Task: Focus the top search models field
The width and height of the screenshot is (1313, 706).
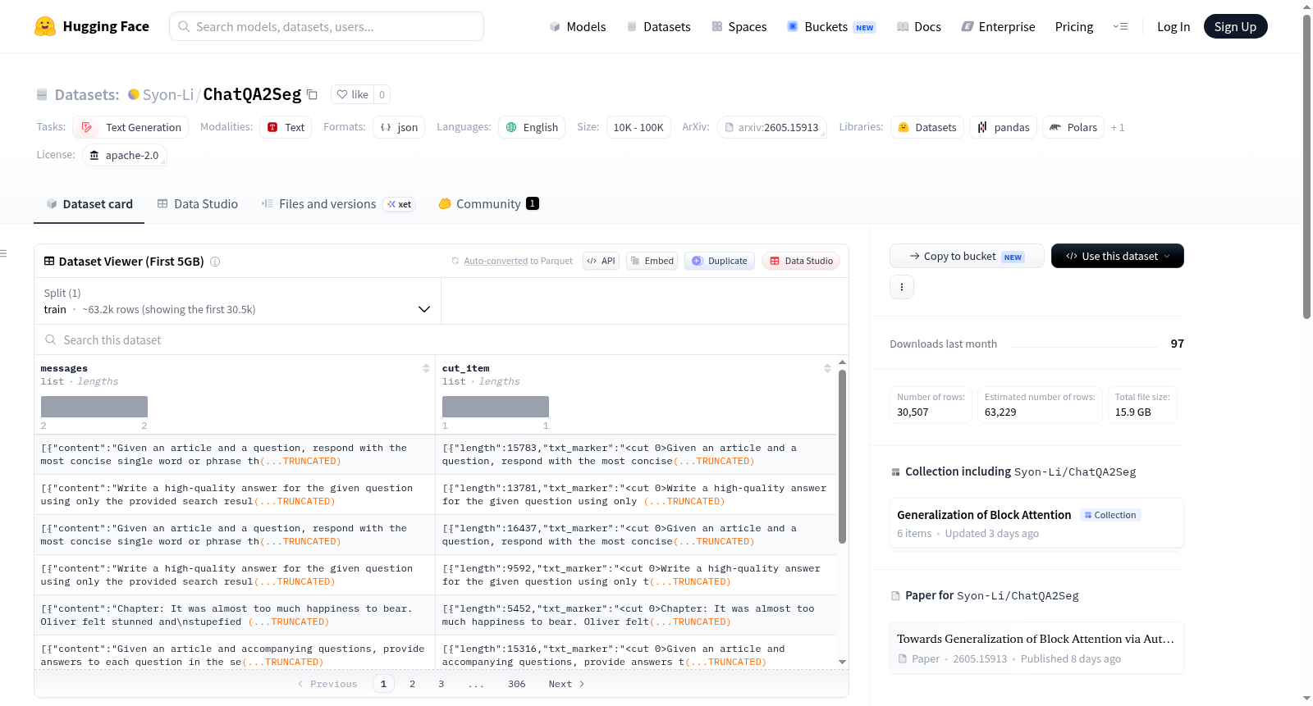Action: click(327, 26)
